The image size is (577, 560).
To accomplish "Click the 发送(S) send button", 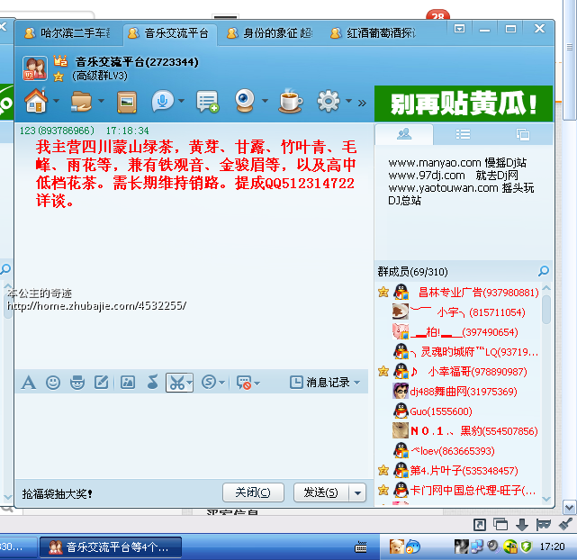I will click(x=320, y=492).
